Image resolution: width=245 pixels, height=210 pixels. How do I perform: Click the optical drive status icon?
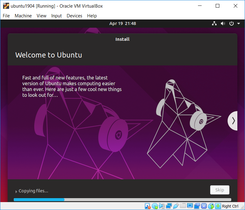(x=155, y=206)
